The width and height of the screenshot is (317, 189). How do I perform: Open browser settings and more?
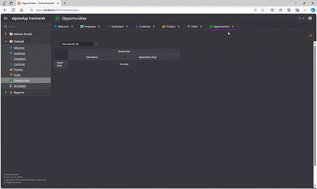pyautogui.click(x=305, y=10)
